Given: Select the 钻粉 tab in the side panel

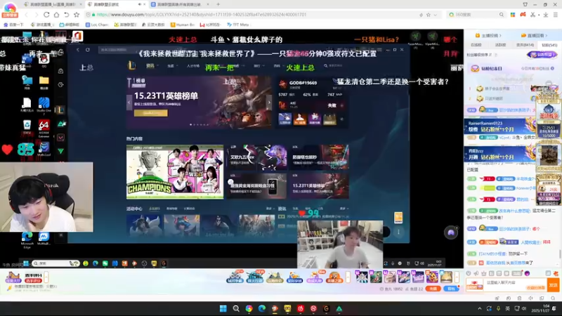Looking at the screenshot, I should (x=549, y=45).
